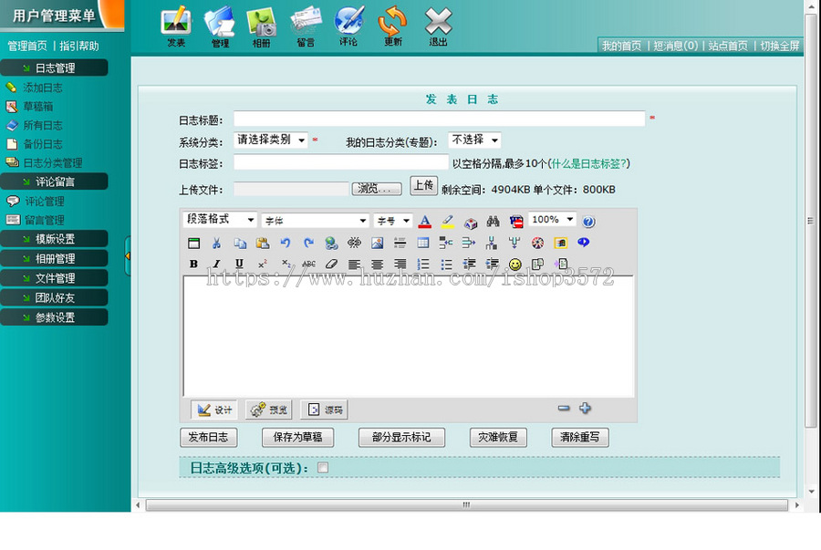821x550 pixels.
Task: Insert a table from the editor toolbar
Action: pyautogui.click(x=422, y=243)
